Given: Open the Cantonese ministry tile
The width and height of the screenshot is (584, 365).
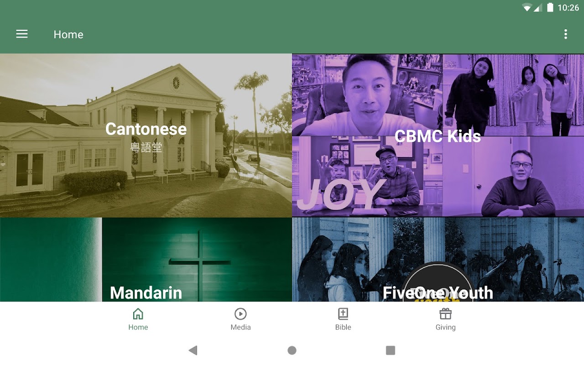Looking at the screenshot, I should (x=146, y=136).
